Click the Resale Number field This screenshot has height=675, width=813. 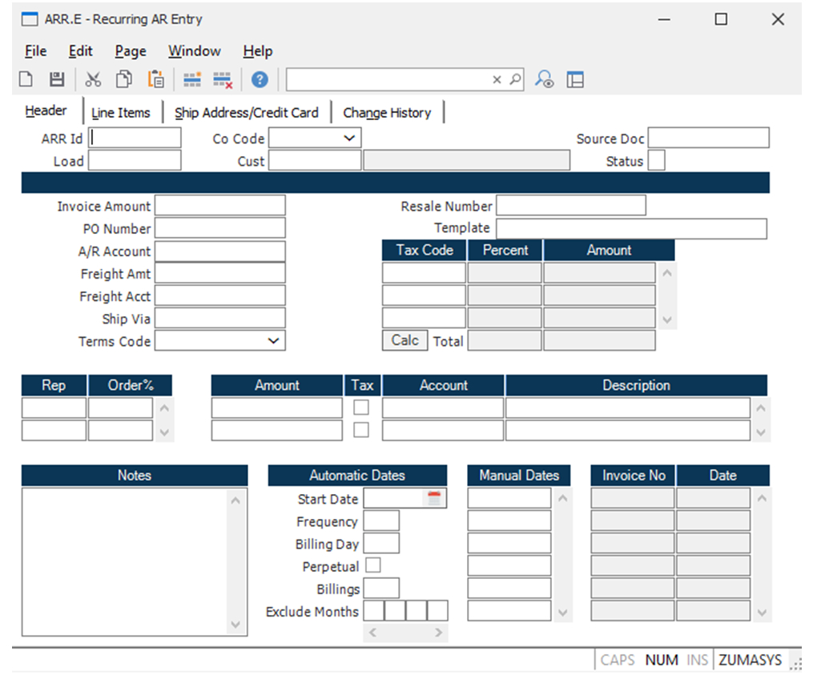(571, 205)
